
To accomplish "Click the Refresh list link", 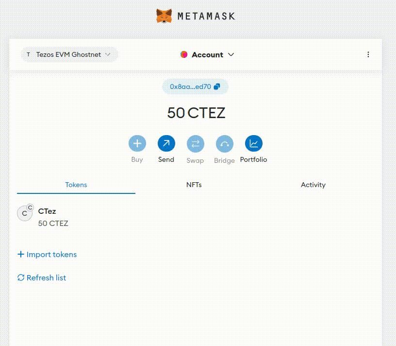I will coord(46,277).
